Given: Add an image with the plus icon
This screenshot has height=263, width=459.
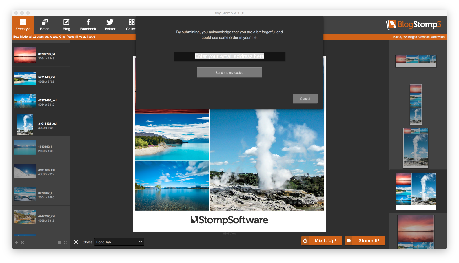Looking at the screenshot, I should click(17, 242).
